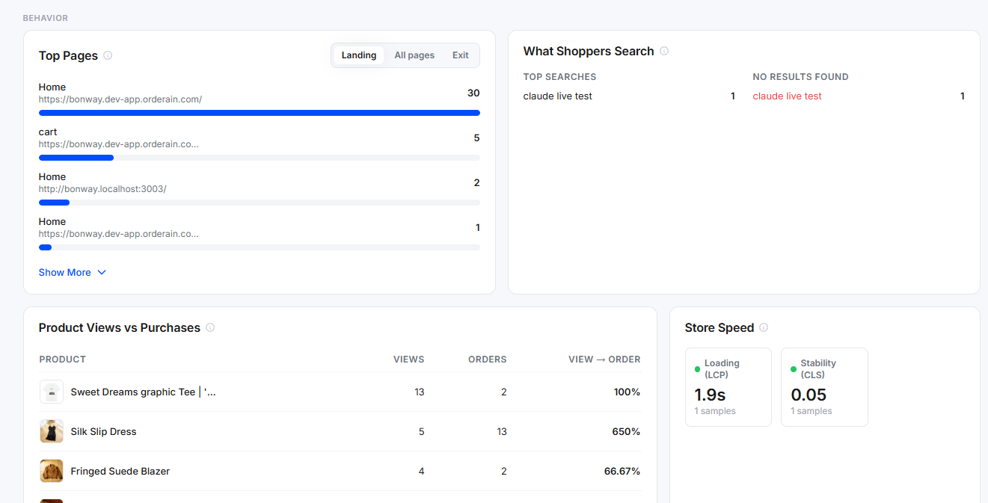Click the count 30 for Home page
The image size is (988, 503).
coord(473,93)
